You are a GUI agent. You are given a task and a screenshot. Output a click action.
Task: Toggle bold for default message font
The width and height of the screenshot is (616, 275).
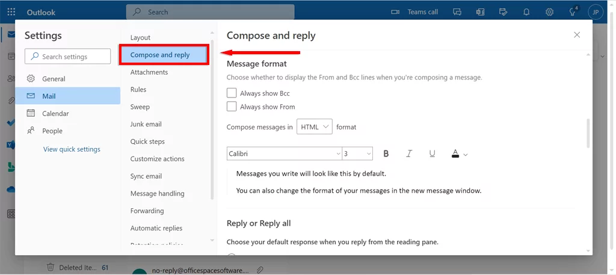point(386,153)
